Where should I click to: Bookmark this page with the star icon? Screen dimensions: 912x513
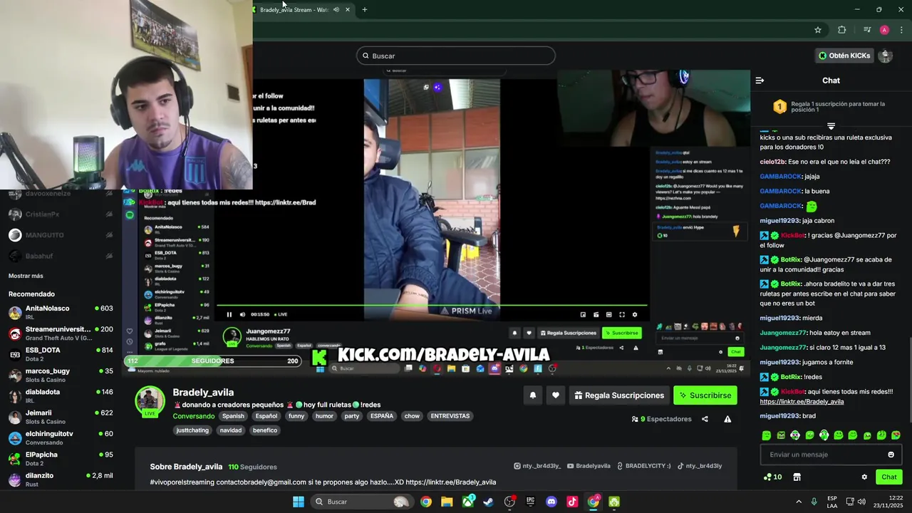pyautogui.click(x=818, y=30)
